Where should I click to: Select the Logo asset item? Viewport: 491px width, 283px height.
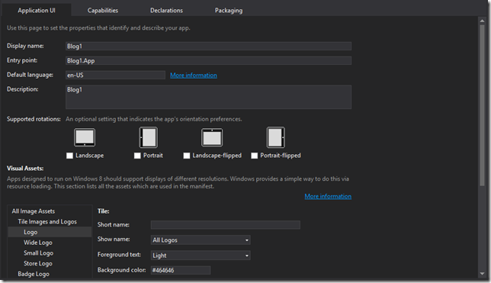point(50,232)
